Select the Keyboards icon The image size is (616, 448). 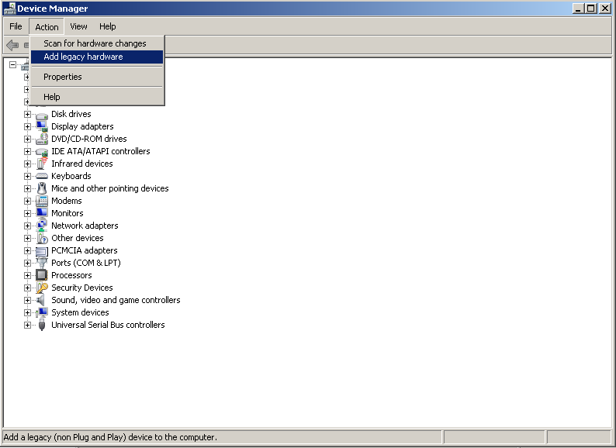click(42, 176)
